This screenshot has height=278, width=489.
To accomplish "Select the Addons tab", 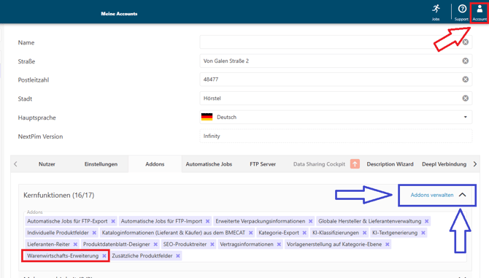I will (x=155, y=164).
